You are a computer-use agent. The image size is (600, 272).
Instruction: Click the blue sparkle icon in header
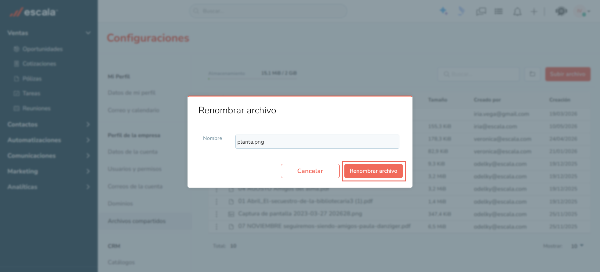[x=444, y=11]
